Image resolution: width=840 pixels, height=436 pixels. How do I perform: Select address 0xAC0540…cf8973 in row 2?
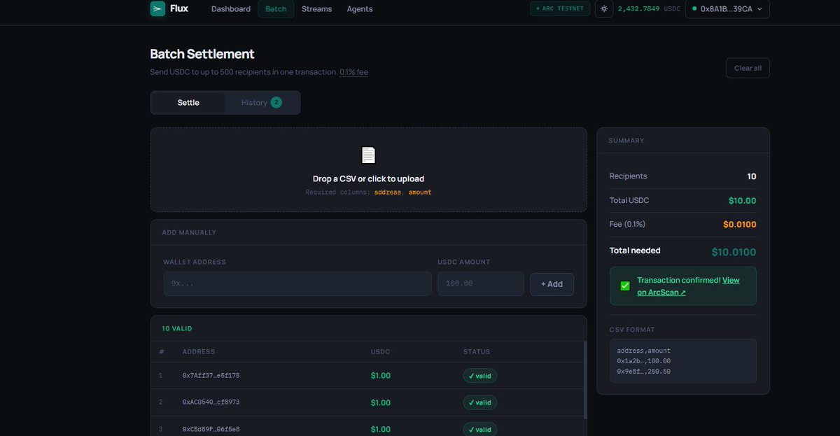211,402
